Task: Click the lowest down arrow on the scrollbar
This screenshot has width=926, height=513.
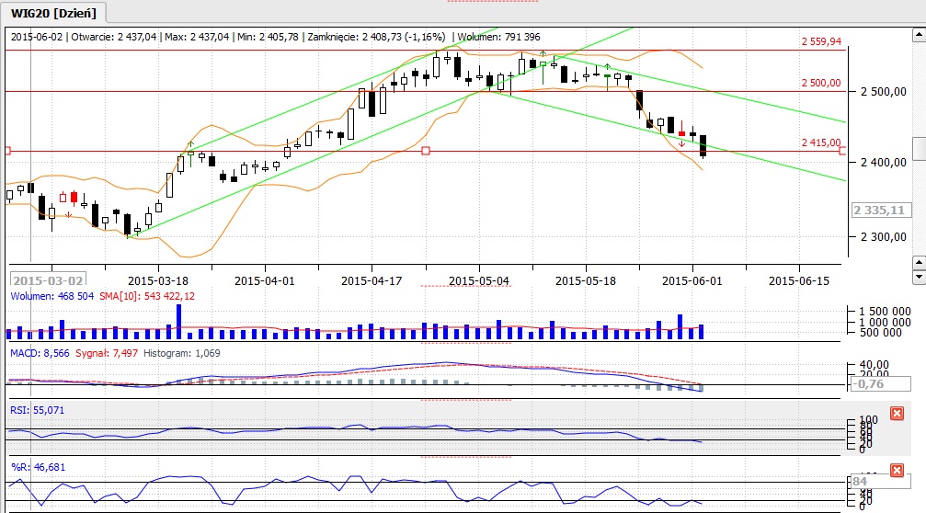Action: pos(919,276)
